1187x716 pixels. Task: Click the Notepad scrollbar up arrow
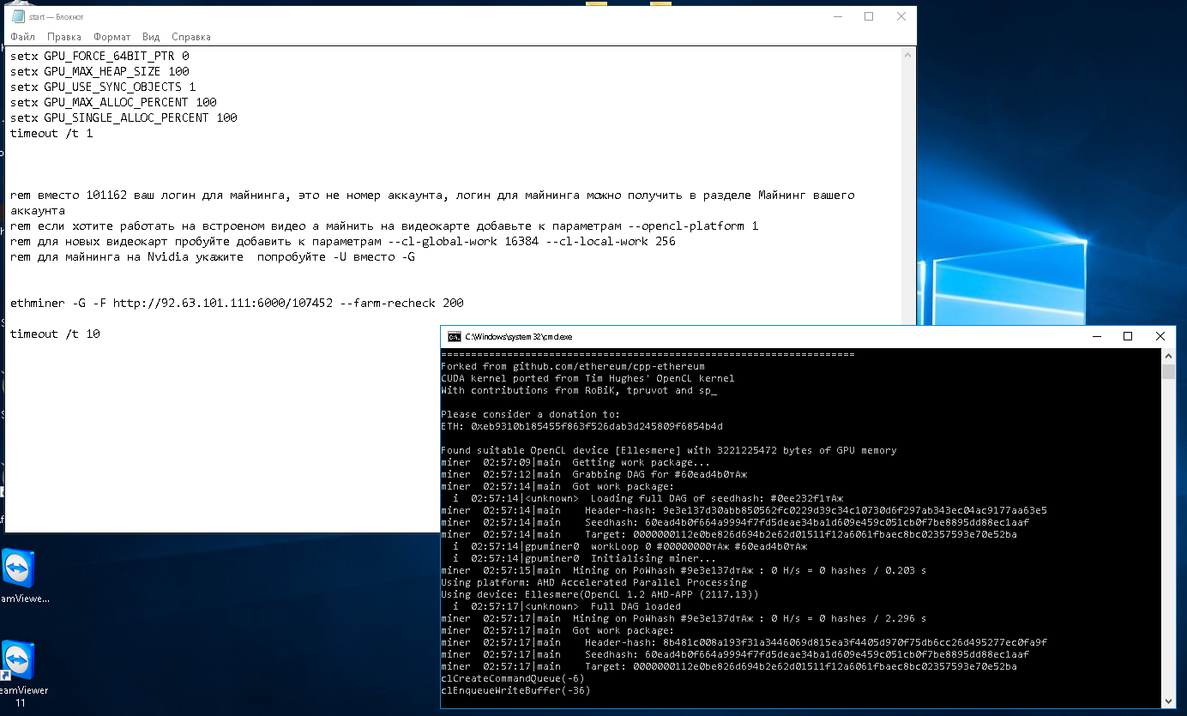point(908,54)
